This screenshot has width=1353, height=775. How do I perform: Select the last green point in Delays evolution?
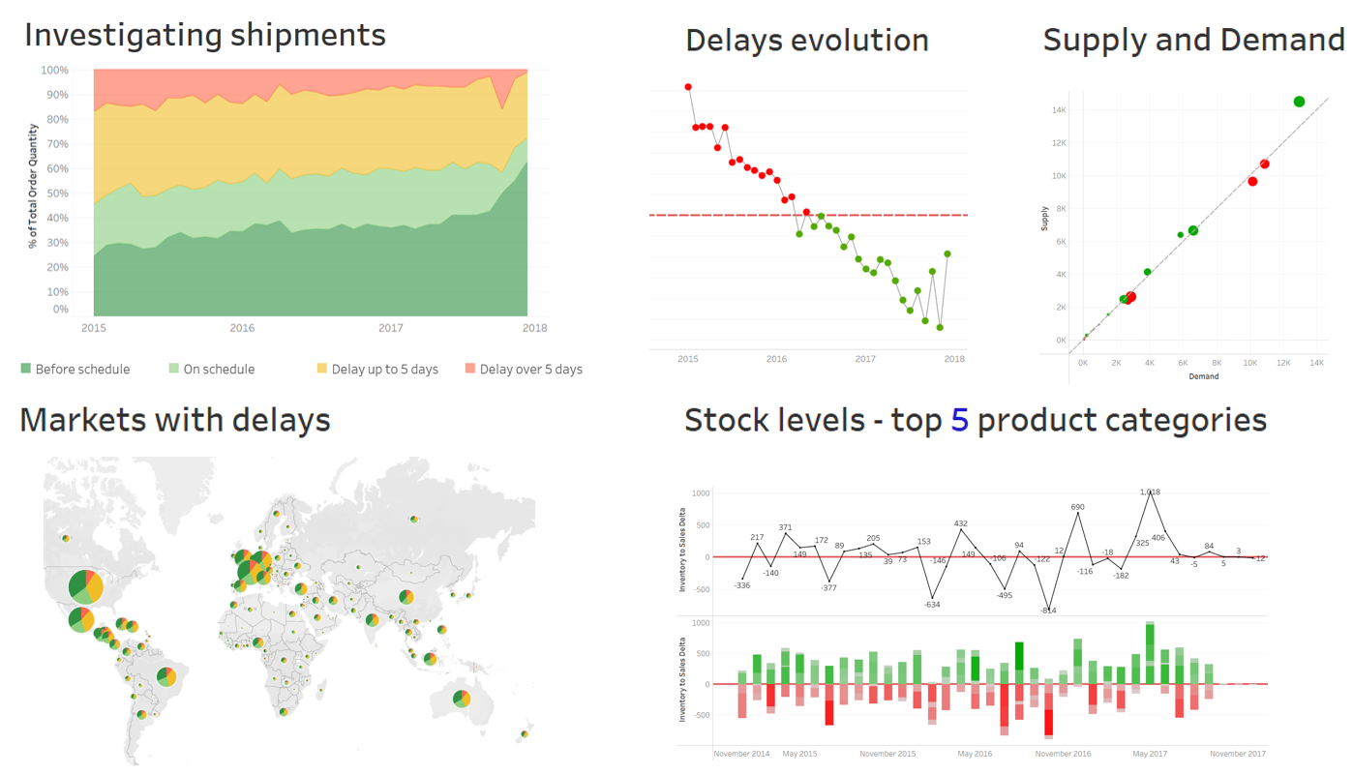pyautogui.click(x=947, y=254)
